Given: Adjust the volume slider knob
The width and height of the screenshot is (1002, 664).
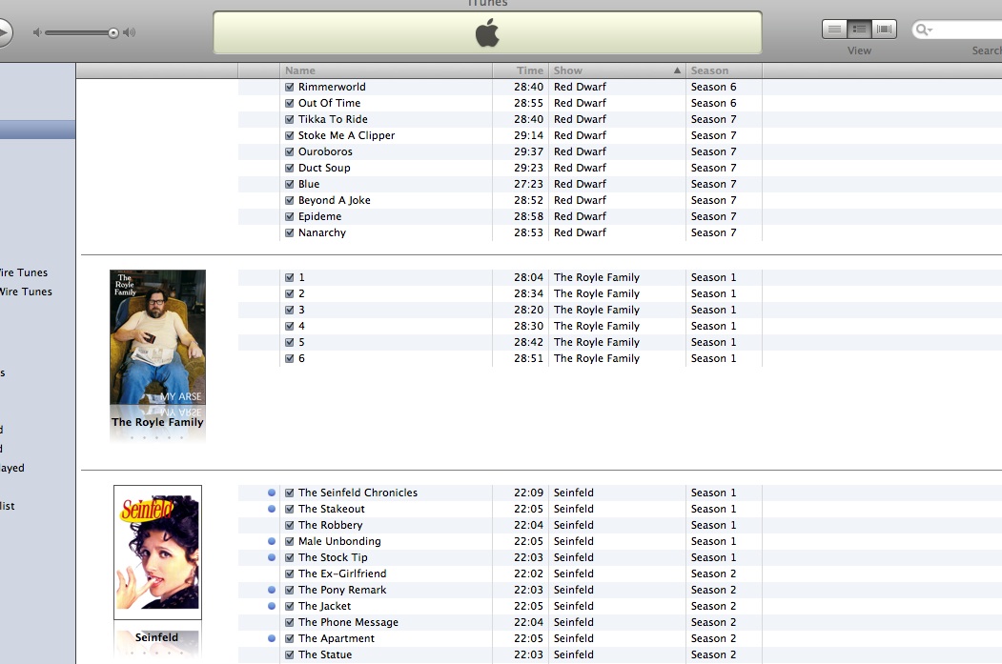Looking at the screenshot, I should tap(113, 32).
